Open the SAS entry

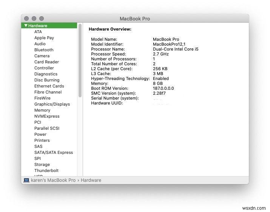coord(38,146)
